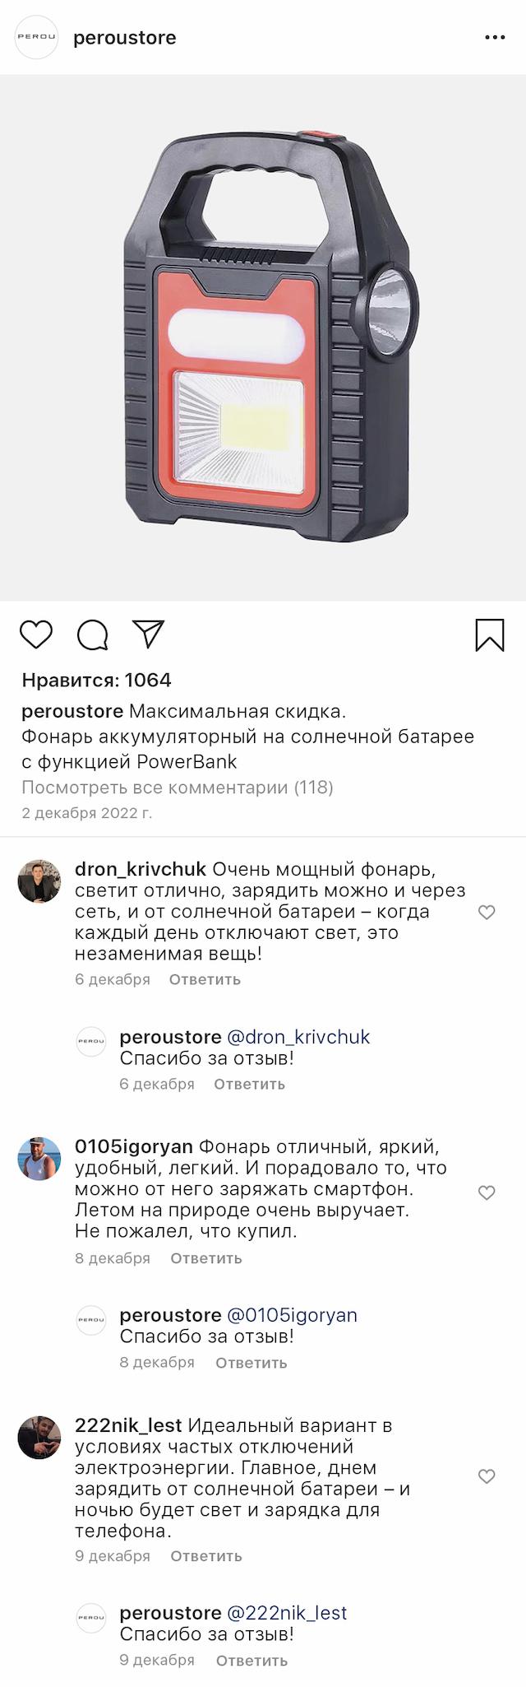Share the post via paper plane icon

(149, 634)
